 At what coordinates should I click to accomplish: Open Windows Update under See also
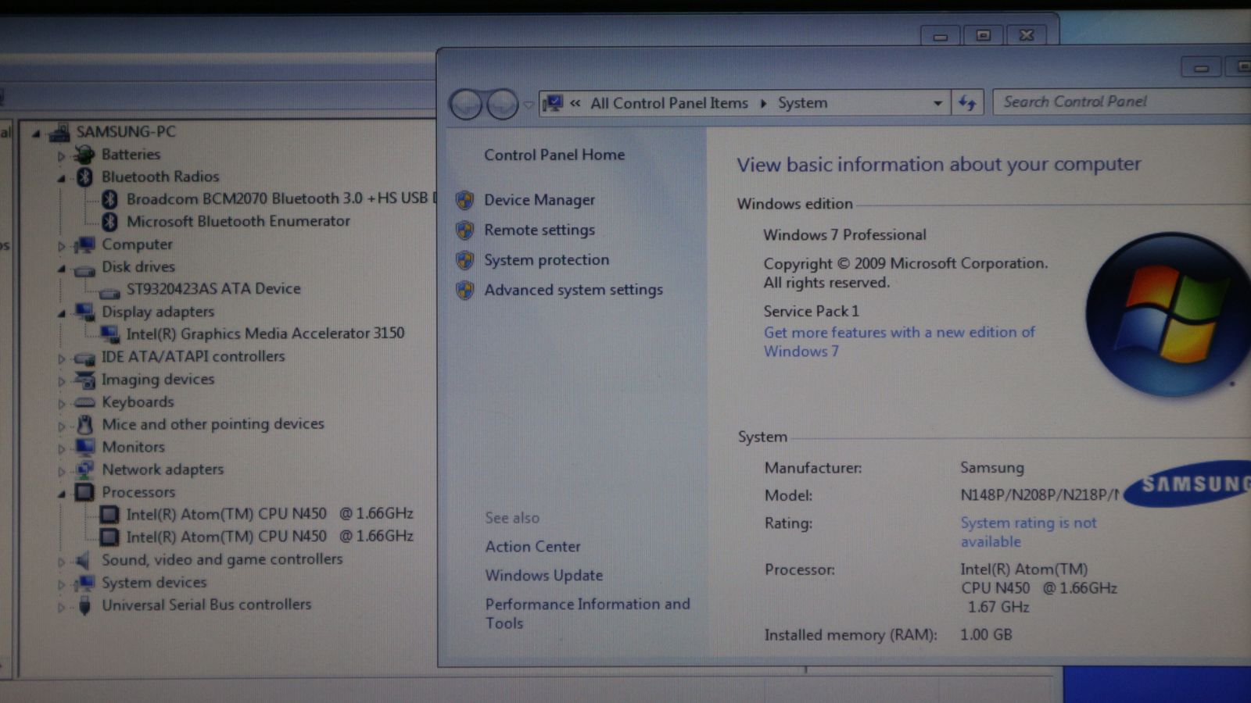point(544,576)
